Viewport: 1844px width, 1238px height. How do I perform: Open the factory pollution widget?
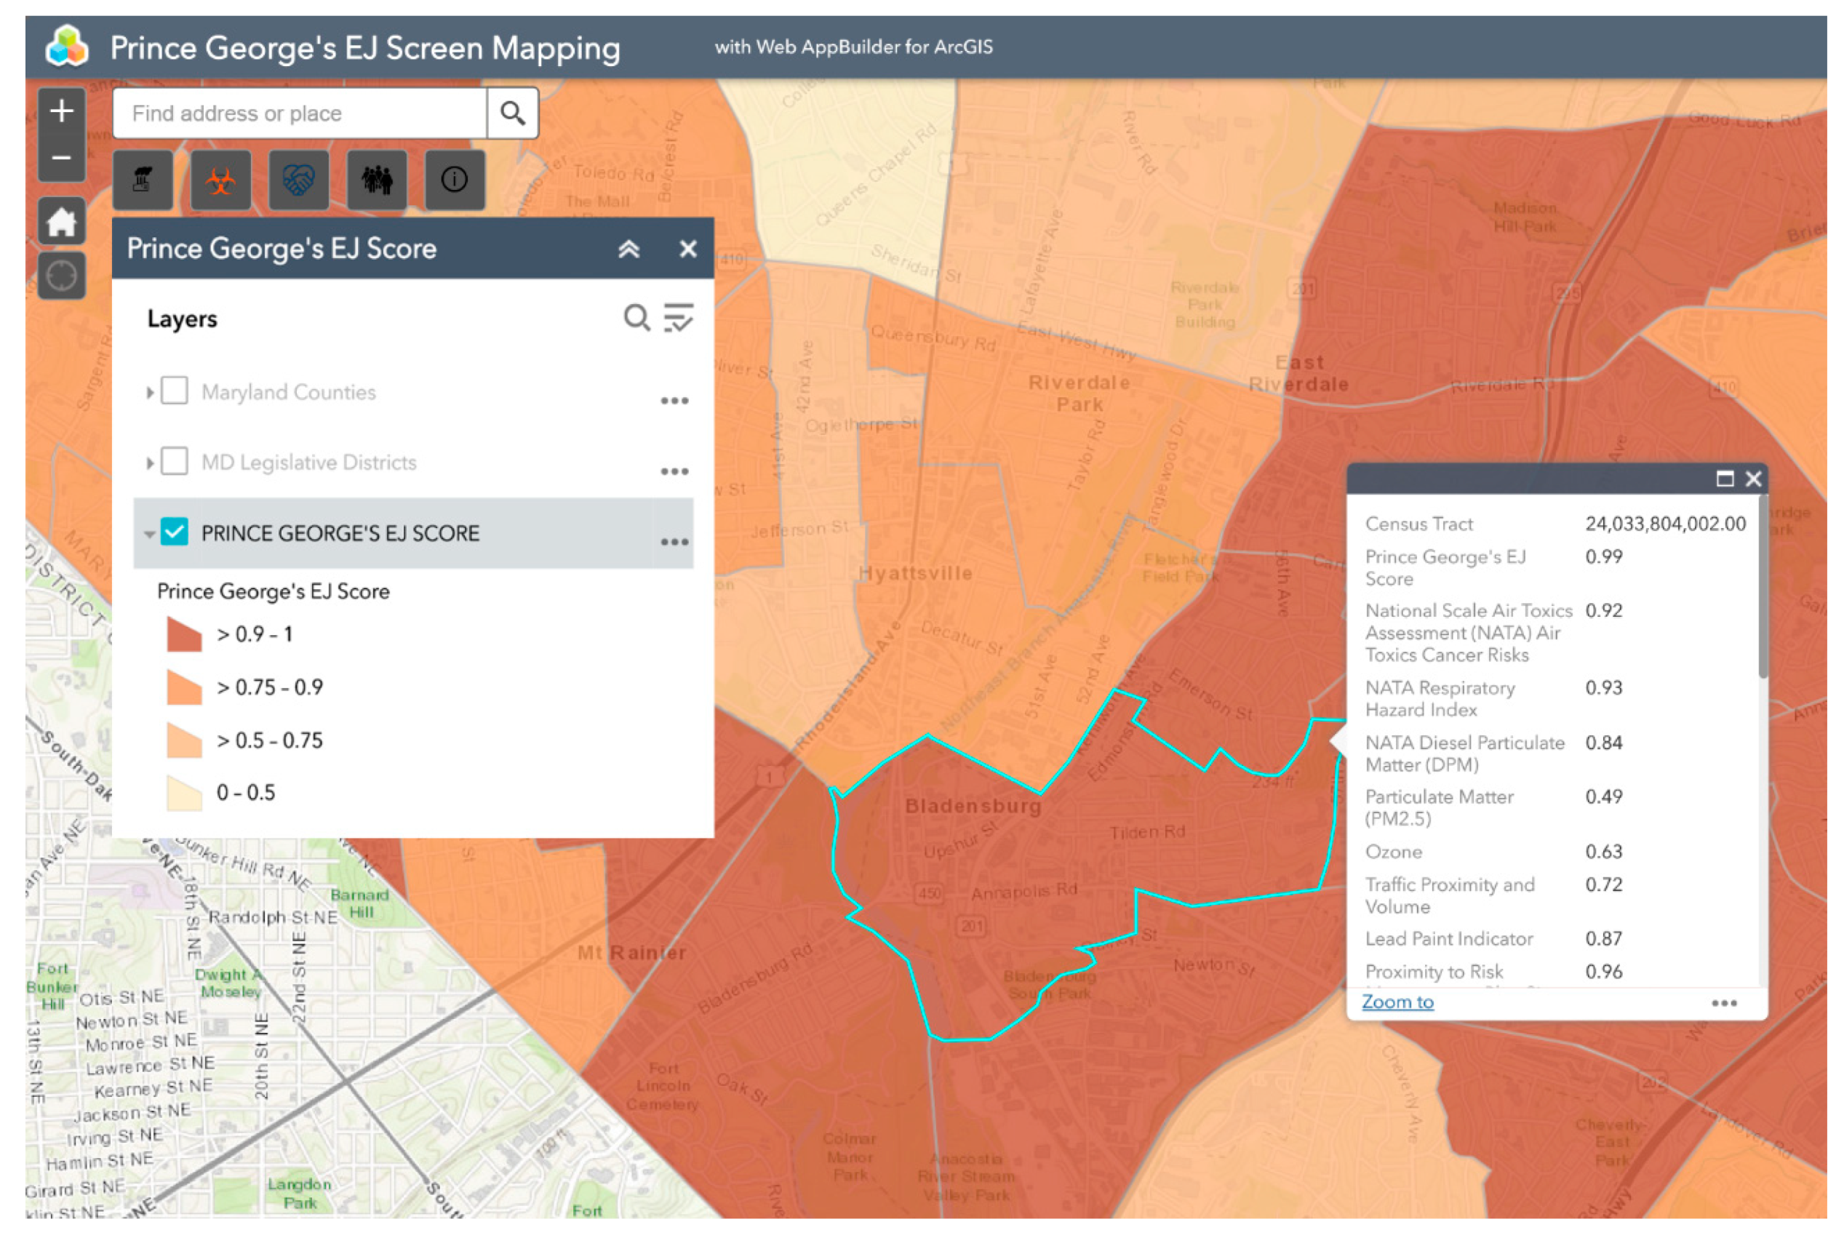point(142,180)
